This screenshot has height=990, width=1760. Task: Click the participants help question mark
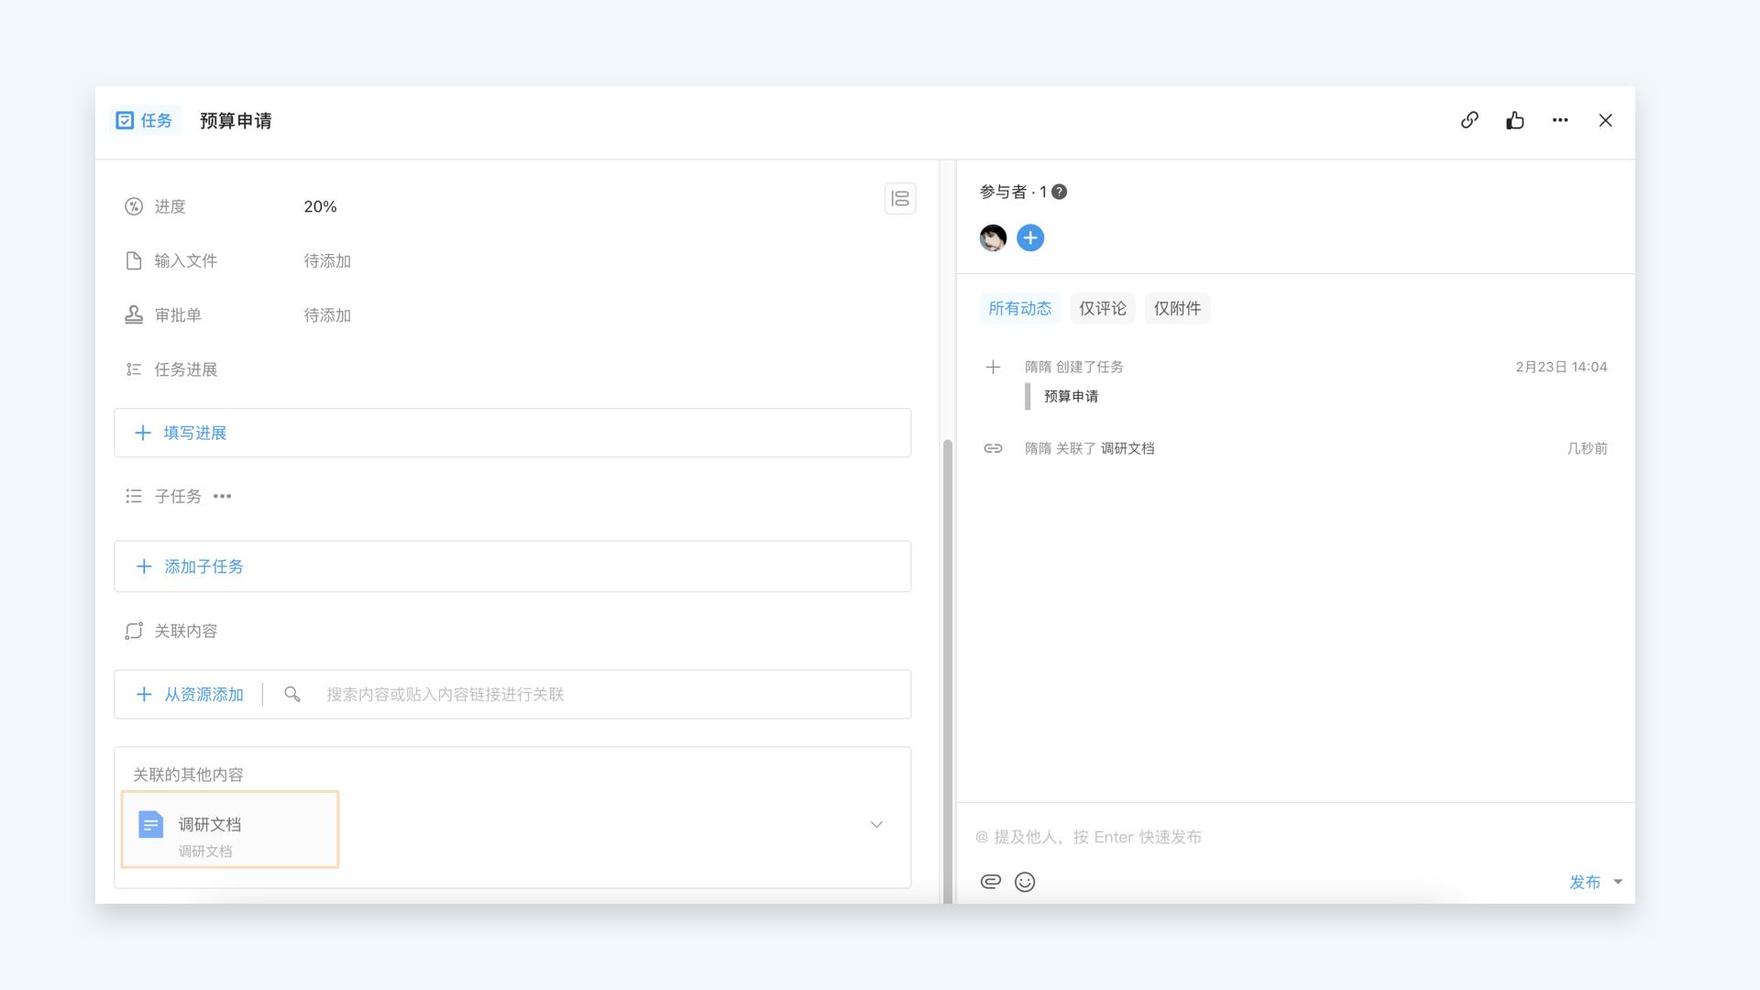click(x=1059, y=192)
